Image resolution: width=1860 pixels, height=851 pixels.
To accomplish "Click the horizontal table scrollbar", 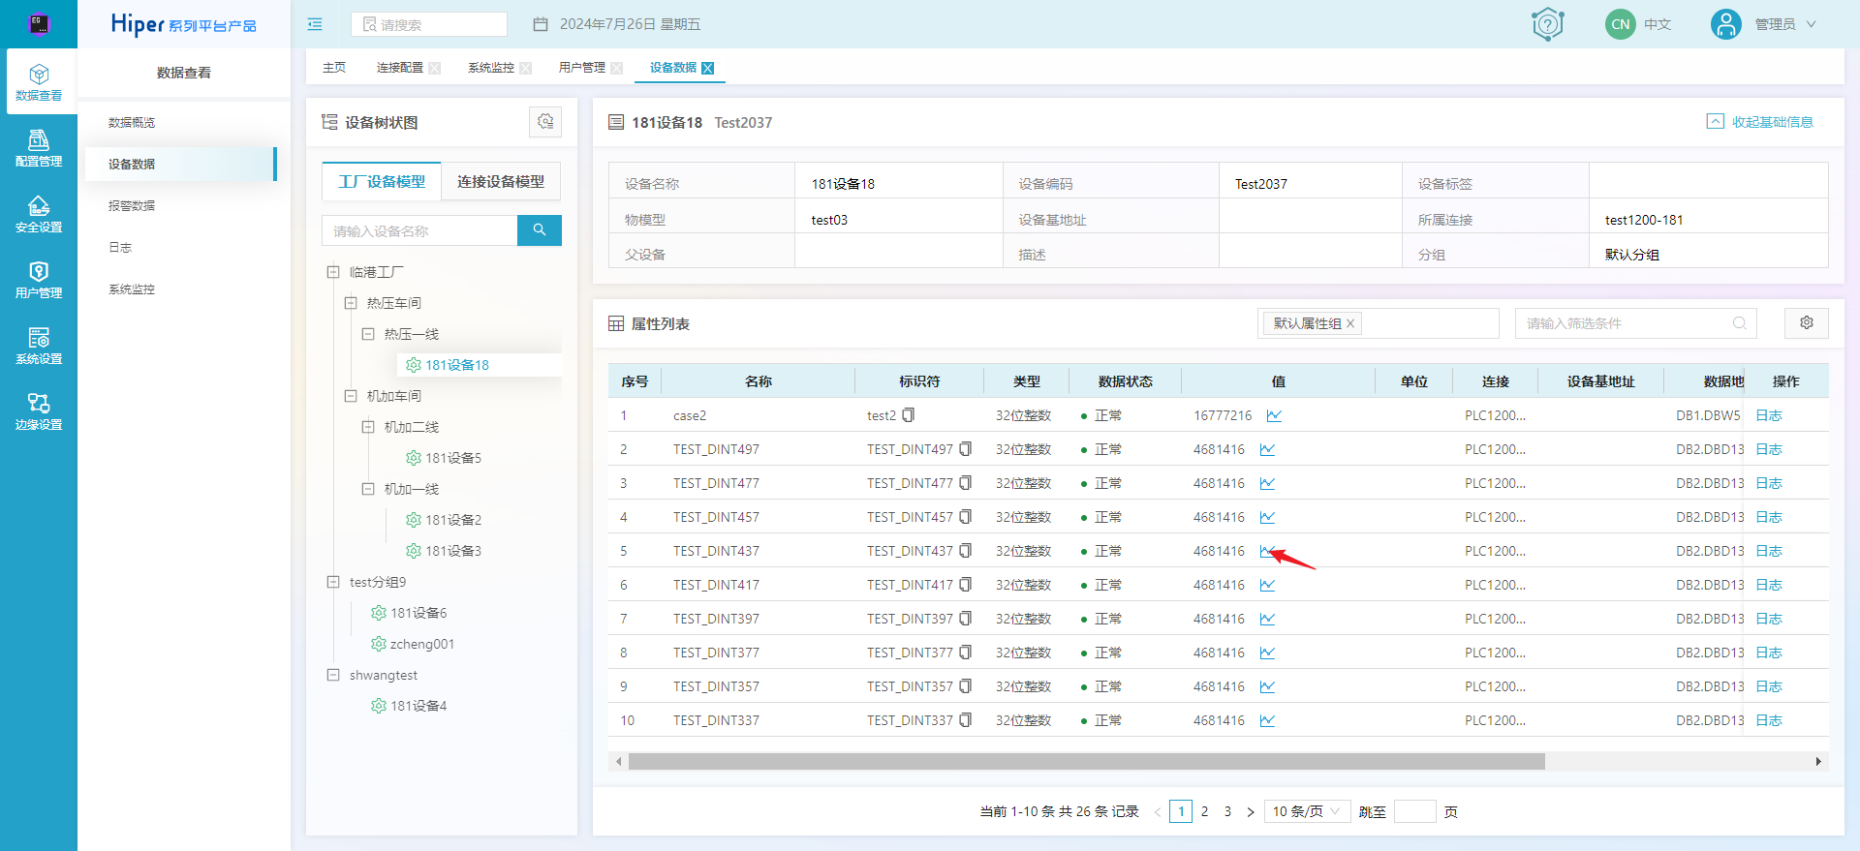I will [x=1086, y=762].
